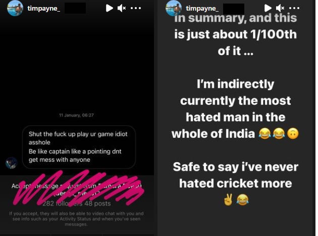Click sender's small avatar beside message bubble
The height and width of the screenshot is (236, 318).
tap(11, 162)
